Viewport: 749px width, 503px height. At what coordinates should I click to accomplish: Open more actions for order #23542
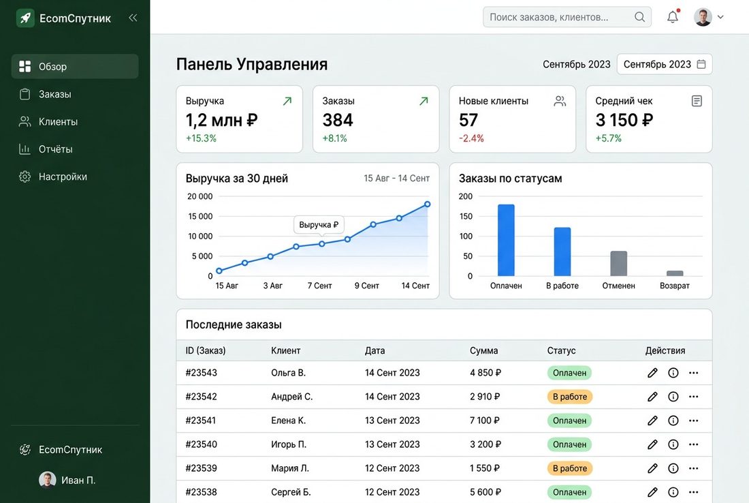coord(694,397)
